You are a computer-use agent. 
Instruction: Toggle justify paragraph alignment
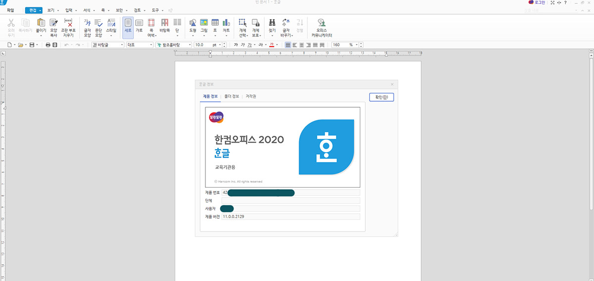point(288,44)
